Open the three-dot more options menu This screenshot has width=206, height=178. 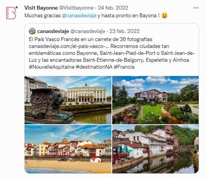click(x=196, y=8)
